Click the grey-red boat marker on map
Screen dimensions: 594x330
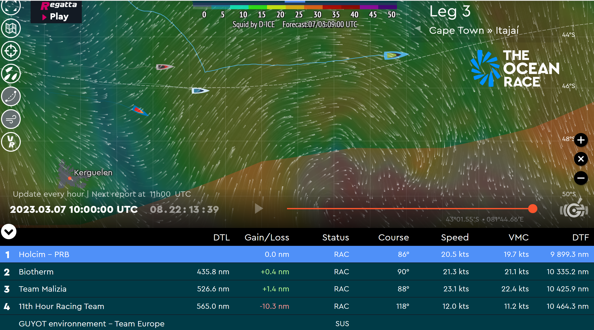click(x=165, y=67)
